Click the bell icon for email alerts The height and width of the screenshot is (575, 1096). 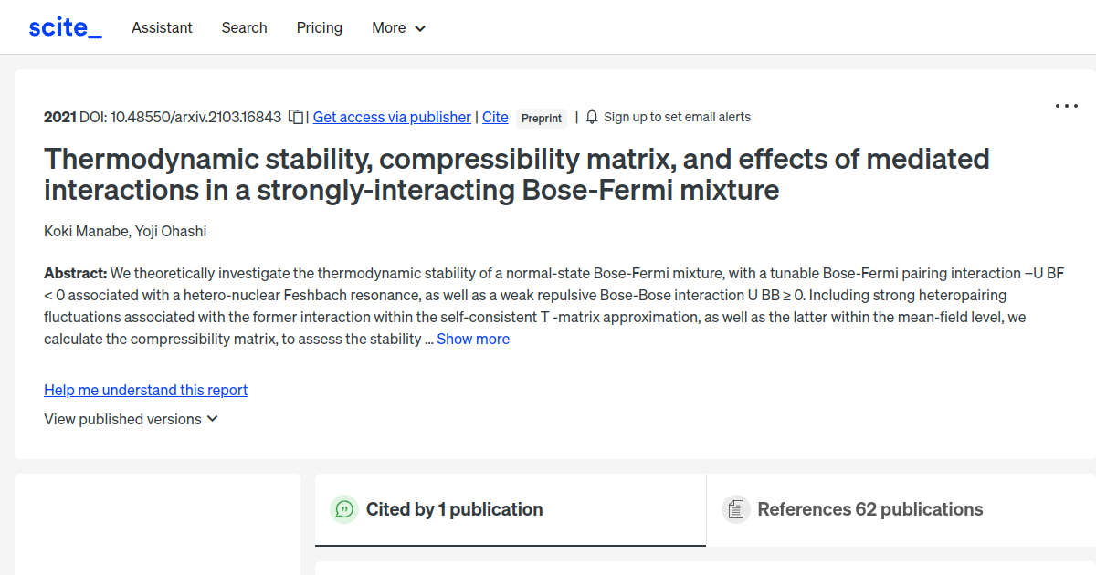click(591, 117)
